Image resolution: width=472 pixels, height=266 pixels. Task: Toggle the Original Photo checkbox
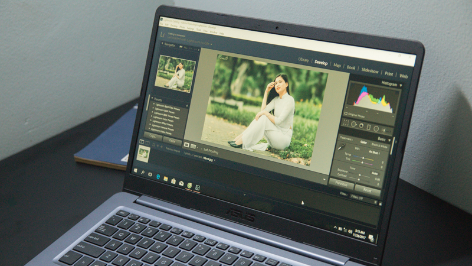346,113
